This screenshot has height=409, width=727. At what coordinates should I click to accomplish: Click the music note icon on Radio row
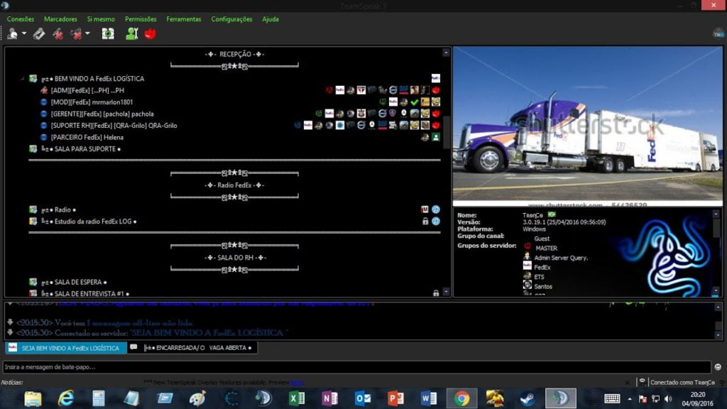[x=436, y=209]
